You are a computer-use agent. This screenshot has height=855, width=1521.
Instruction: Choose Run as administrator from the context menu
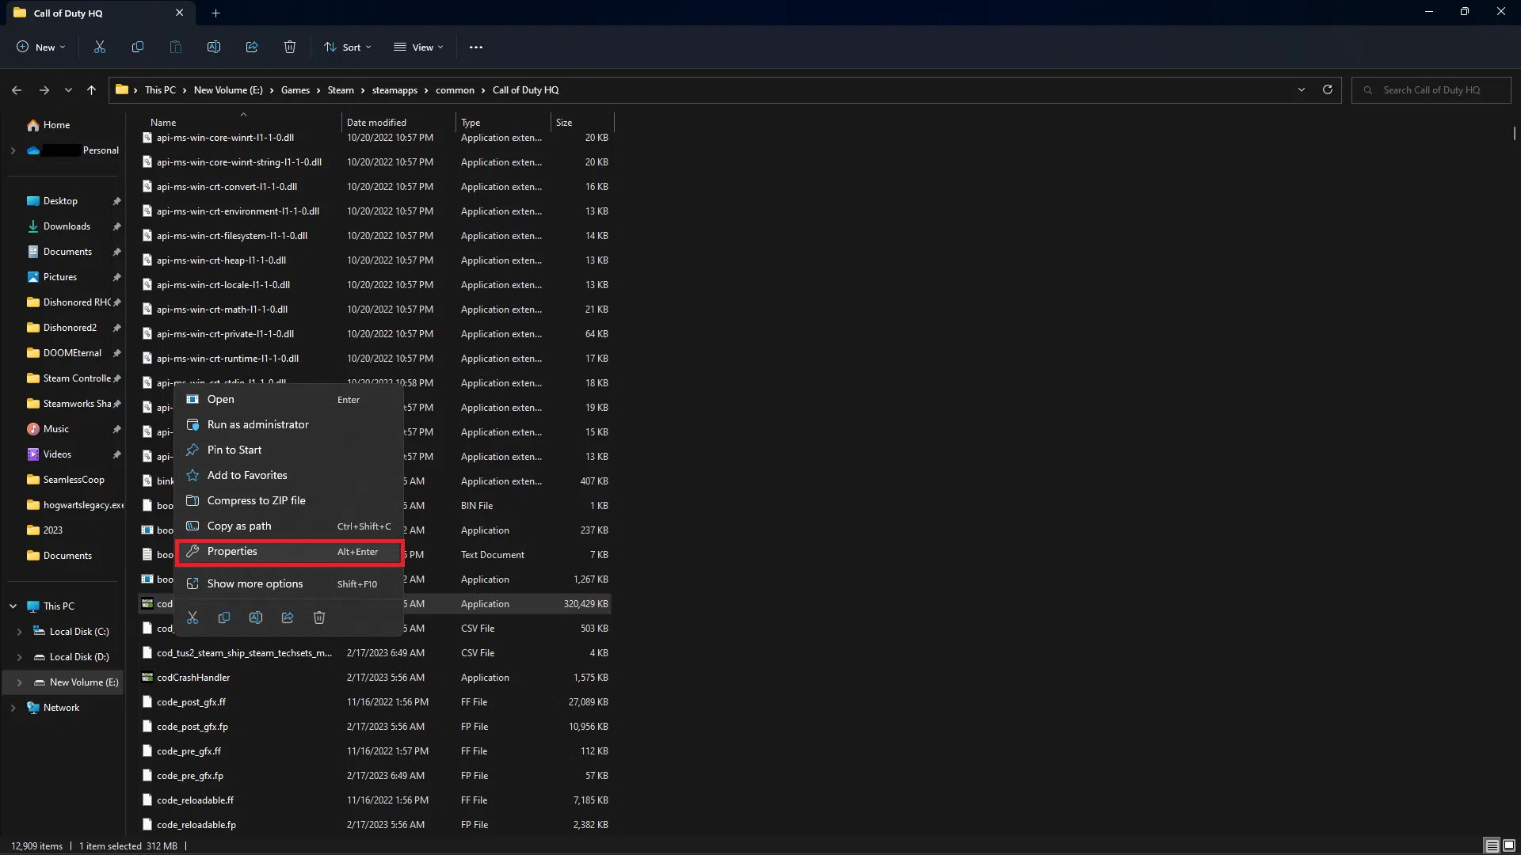258,425
